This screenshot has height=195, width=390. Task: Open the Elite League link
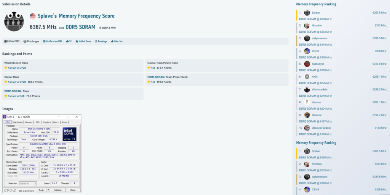coord(33,42)
